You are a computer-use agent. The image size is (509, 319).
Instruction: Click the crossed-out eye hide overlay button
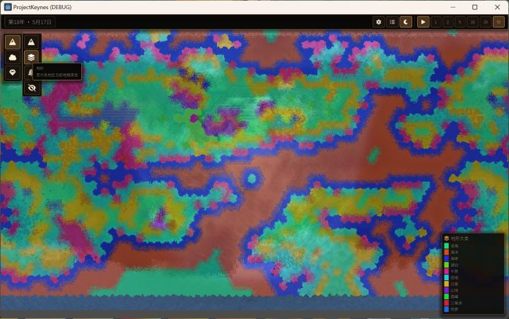click(32, 88)
